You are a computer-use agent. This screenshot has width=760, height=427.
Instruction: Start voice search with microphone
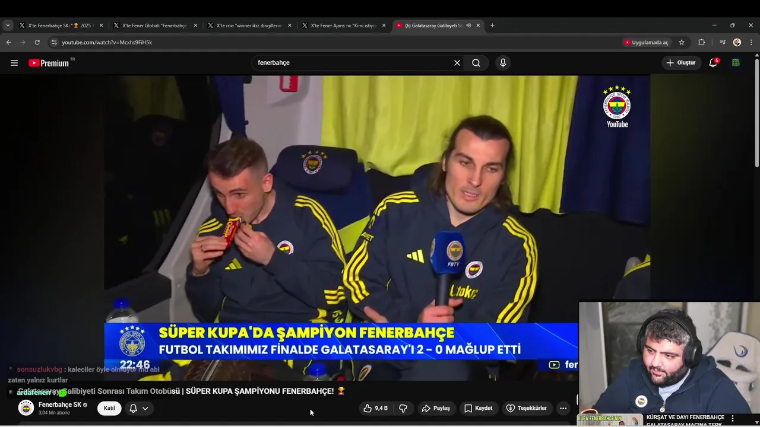503,63
